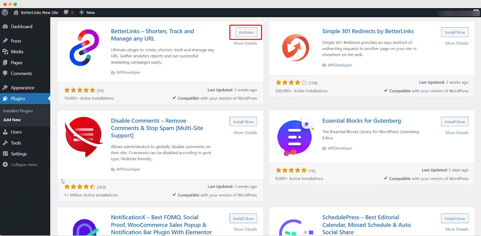Open the Pages menu item

pyautogui.click(x=25, y=62)
